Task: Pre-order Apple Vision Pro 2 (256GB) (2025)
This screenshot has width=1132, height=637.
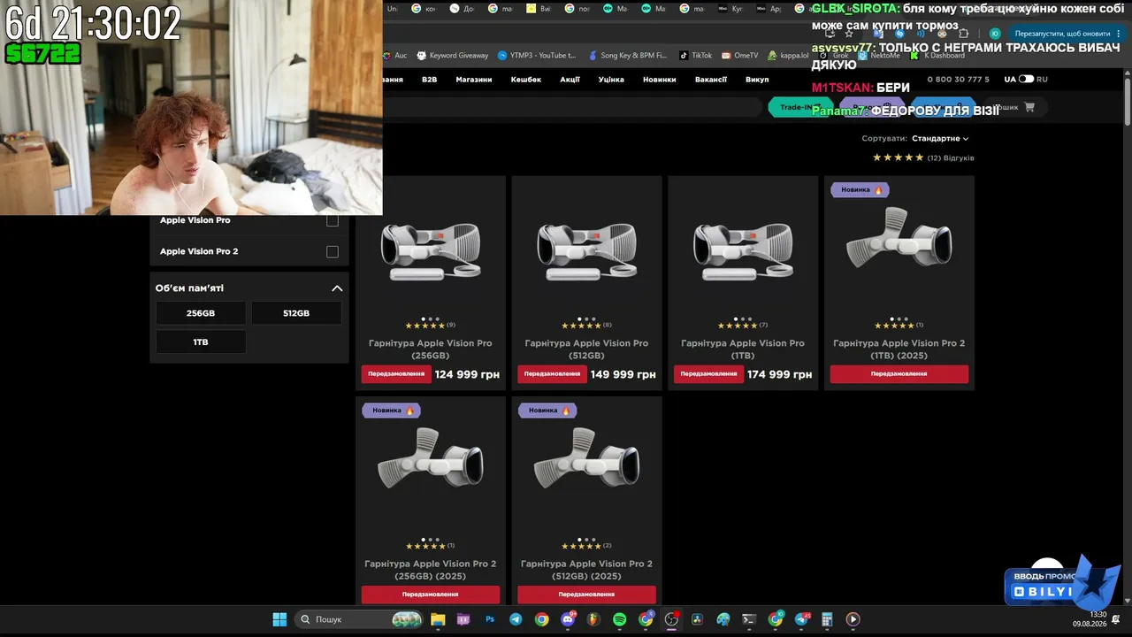Action: (431, 595)
